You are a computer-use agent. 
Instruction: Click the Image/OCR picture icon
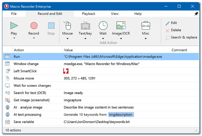tap(121, 26)
